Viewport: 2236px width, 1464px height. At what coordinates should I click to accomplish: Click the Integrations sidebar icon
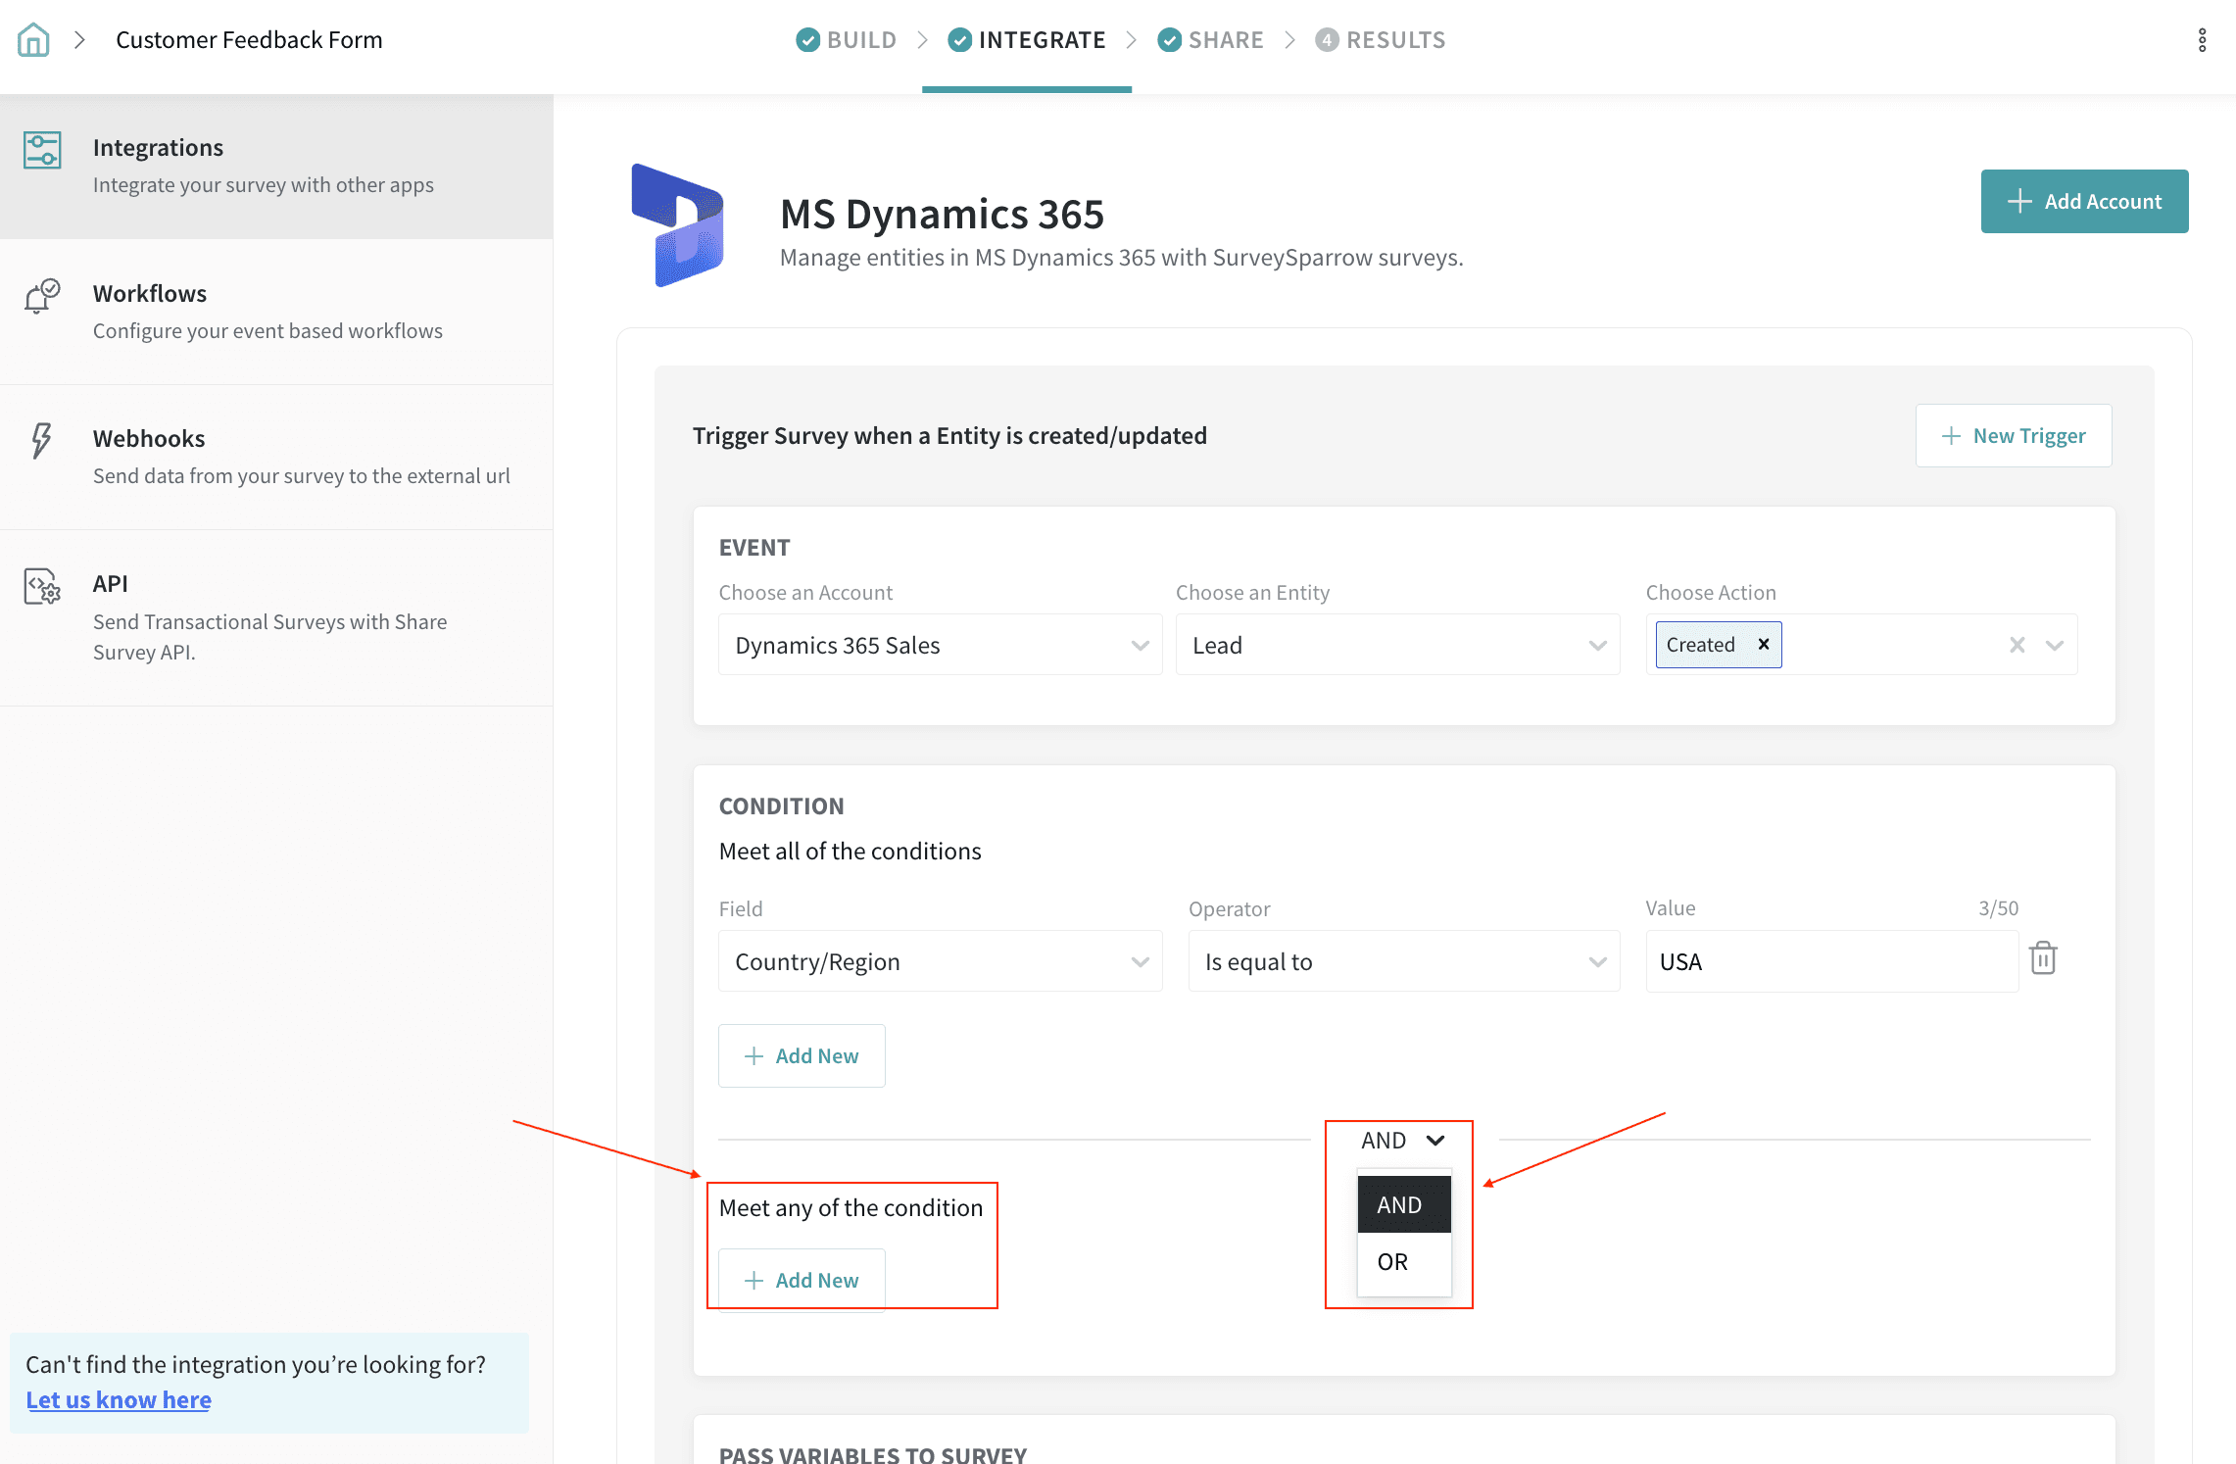(x=42, y=150)
